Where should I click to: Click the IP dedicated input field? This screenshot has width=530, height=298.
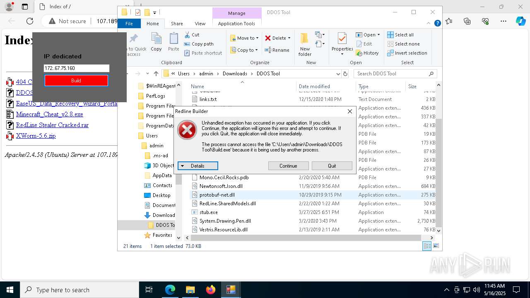pyautogui.click(x=76, y=68)
